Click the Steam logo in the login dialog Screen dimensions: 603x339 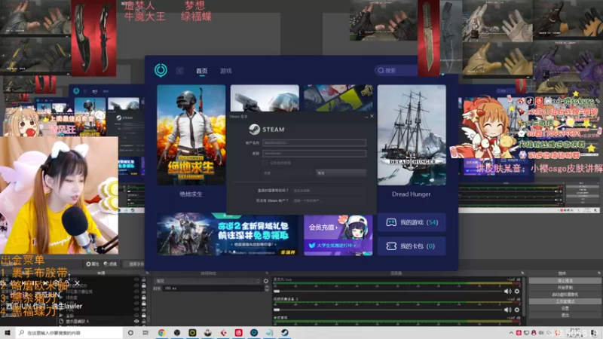[x=254, y=130]
